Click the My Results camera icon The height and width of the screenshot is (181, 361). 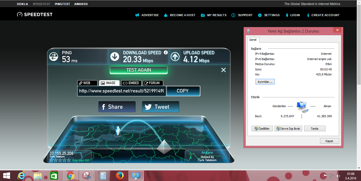[x=203, y=15]
